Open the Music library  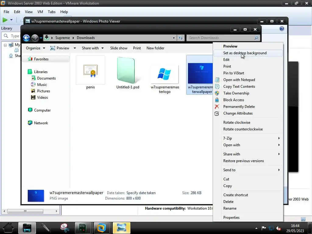click(x=39, y=85)
